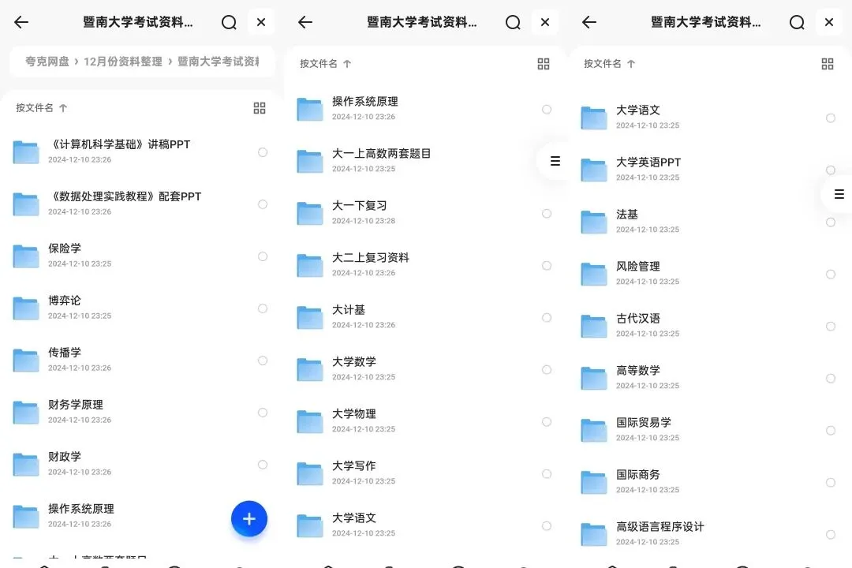Image resolution: width=852 pixels, height=568 pixels.
Task: Close the right panel with X button
Action: (828, 22)
